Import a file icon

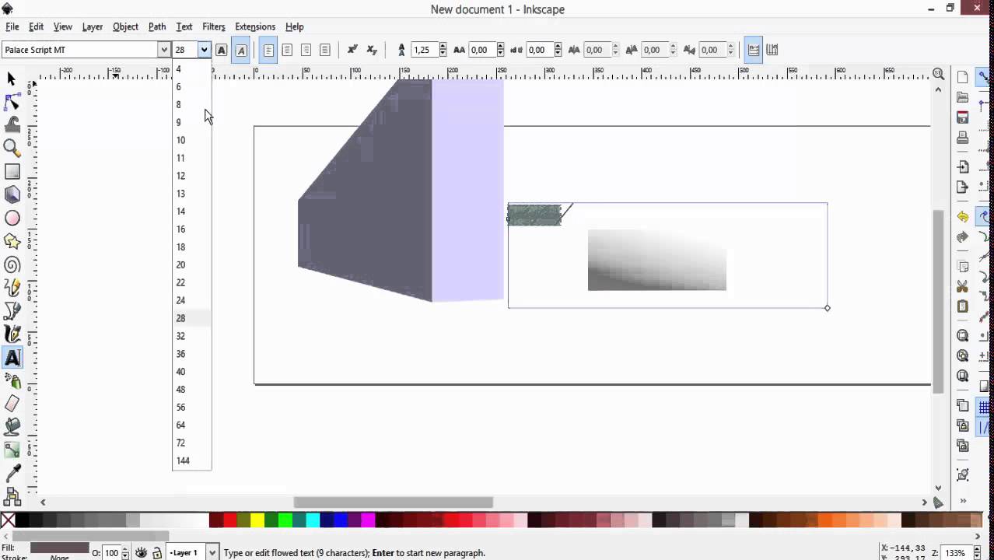click(963, 166)
